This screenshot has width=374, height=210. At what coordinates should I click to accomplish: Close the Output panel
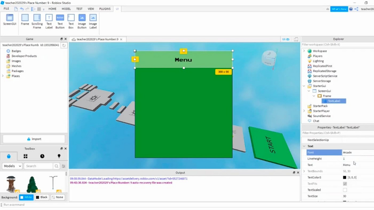pos(298,173)
